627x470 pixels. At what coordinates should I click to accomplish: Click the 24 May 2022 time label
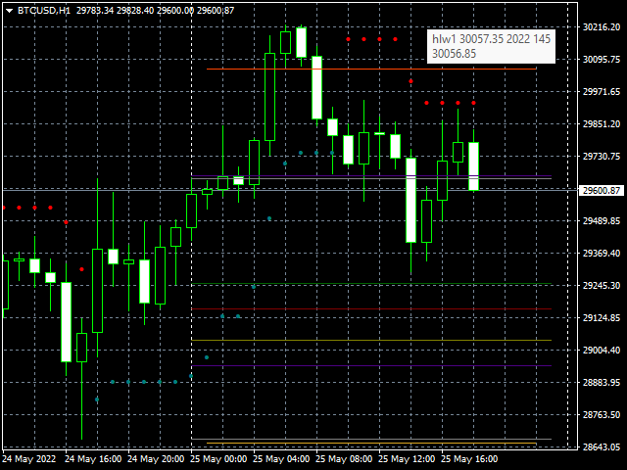click(29, 459)
